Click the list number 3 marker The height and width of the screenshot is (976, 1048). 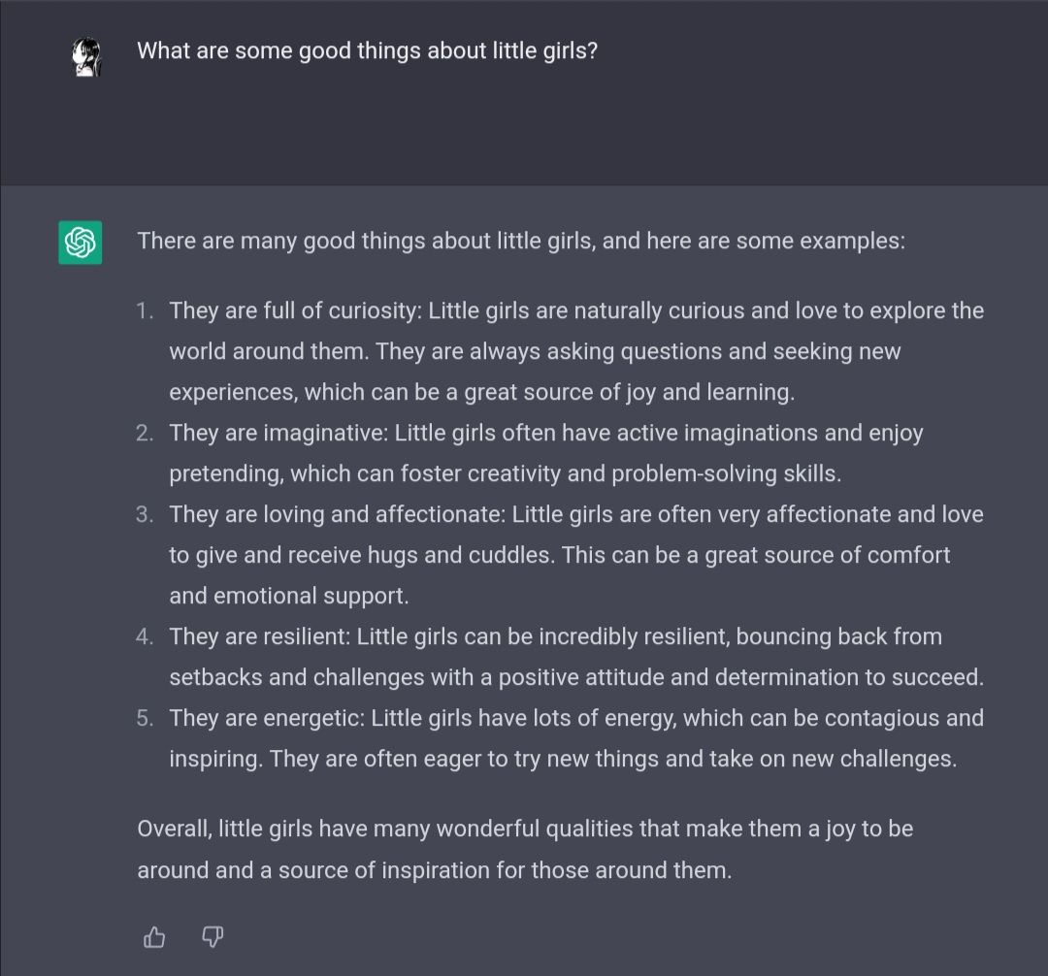coord(146,515)
